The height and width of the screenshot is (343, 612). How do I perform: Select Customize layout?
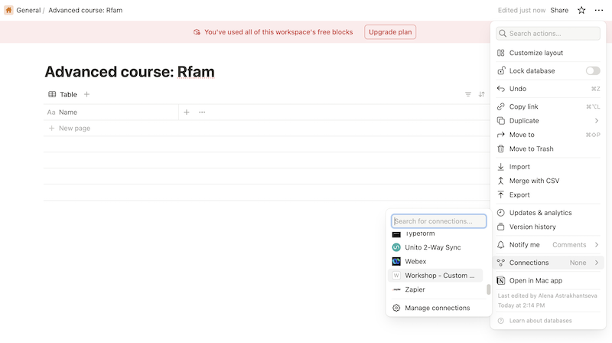pyautogui.click(x=548, y=53)
